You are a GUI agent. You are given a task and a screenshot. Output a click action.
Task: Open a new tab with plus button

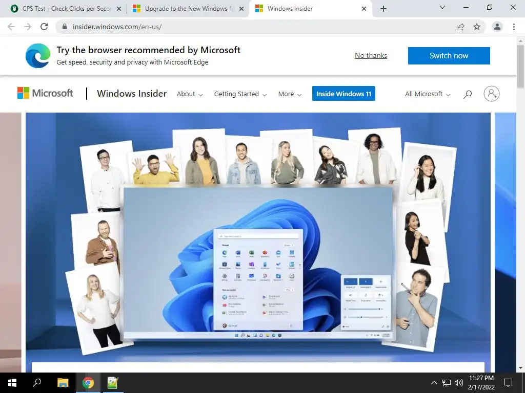(x=383, y=9)
